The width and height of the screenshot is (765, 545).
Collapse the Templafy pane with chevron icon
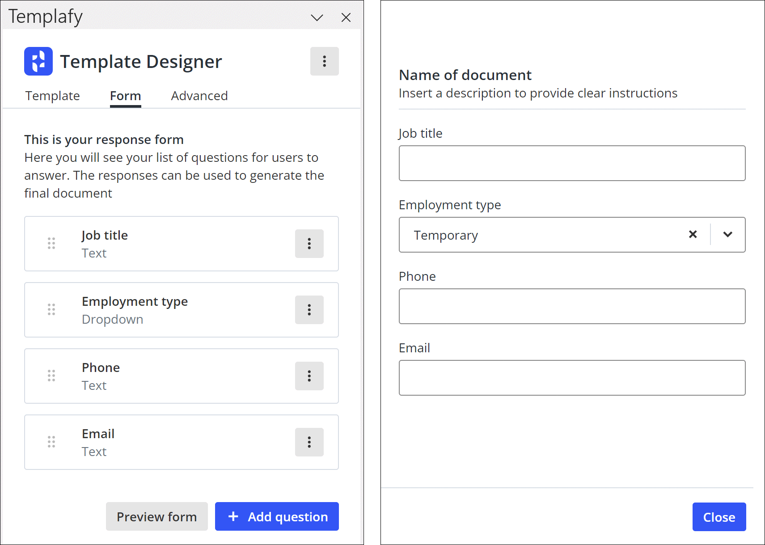tap(317, 17)
